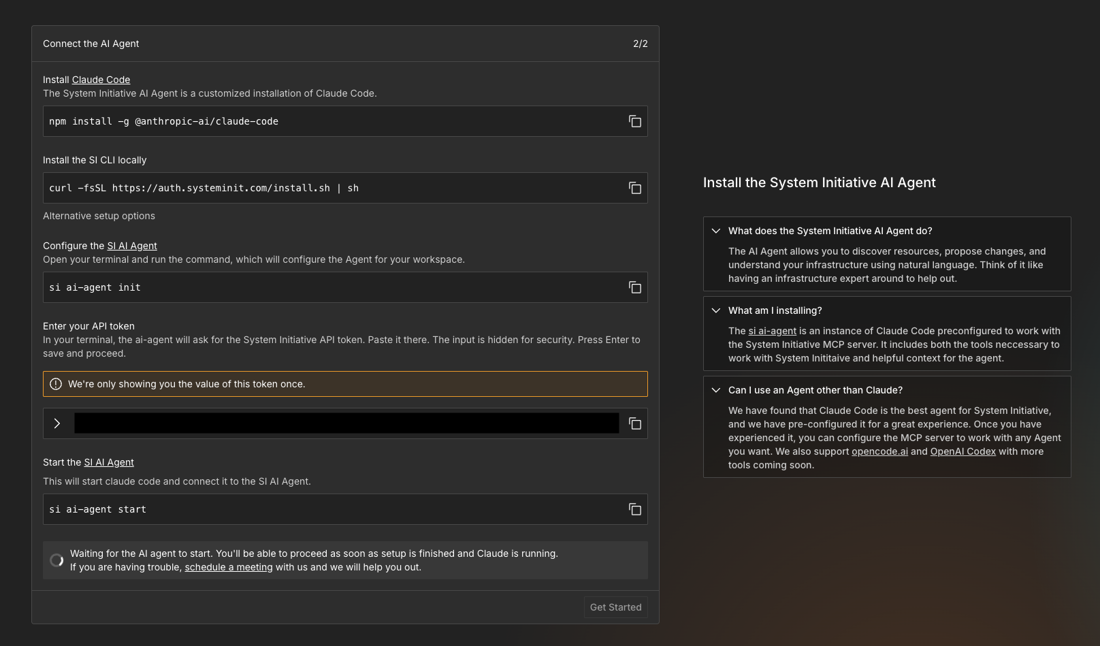
Task: Open SI AI Agent link under Configure
Action: tap(132, 246)
